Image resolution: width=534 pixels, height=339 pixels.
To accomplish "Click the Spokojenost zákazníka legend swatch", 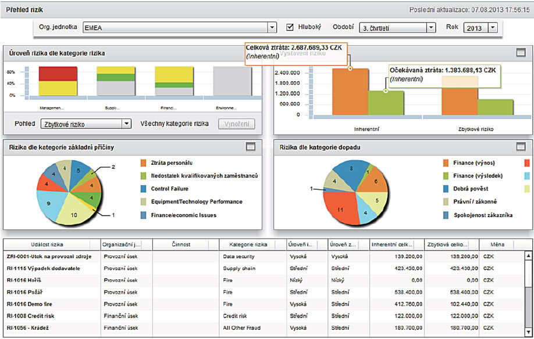I will 446,215.
